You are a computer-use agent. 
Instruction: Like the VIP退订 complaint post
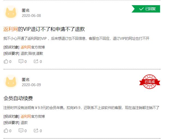pyautogui.click(x=7, y=61)
